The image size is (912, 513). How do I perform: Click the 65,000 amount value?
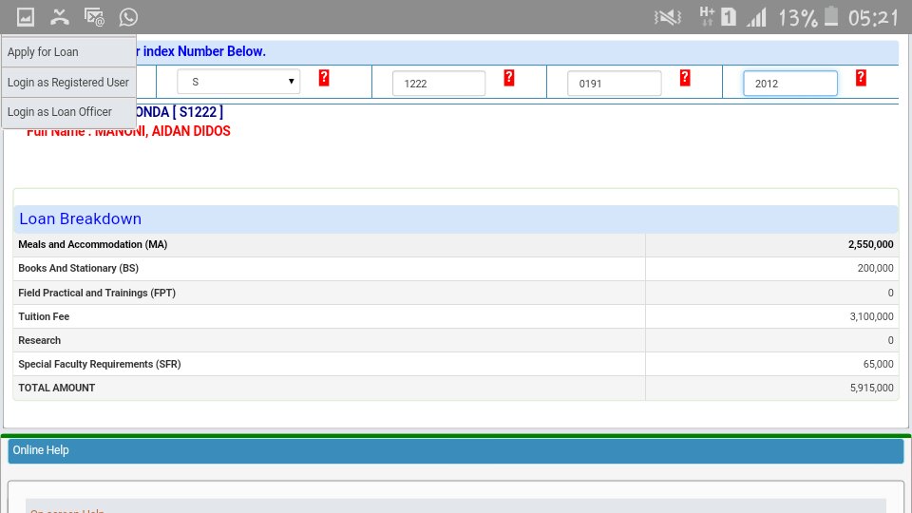tap(878, 364)
